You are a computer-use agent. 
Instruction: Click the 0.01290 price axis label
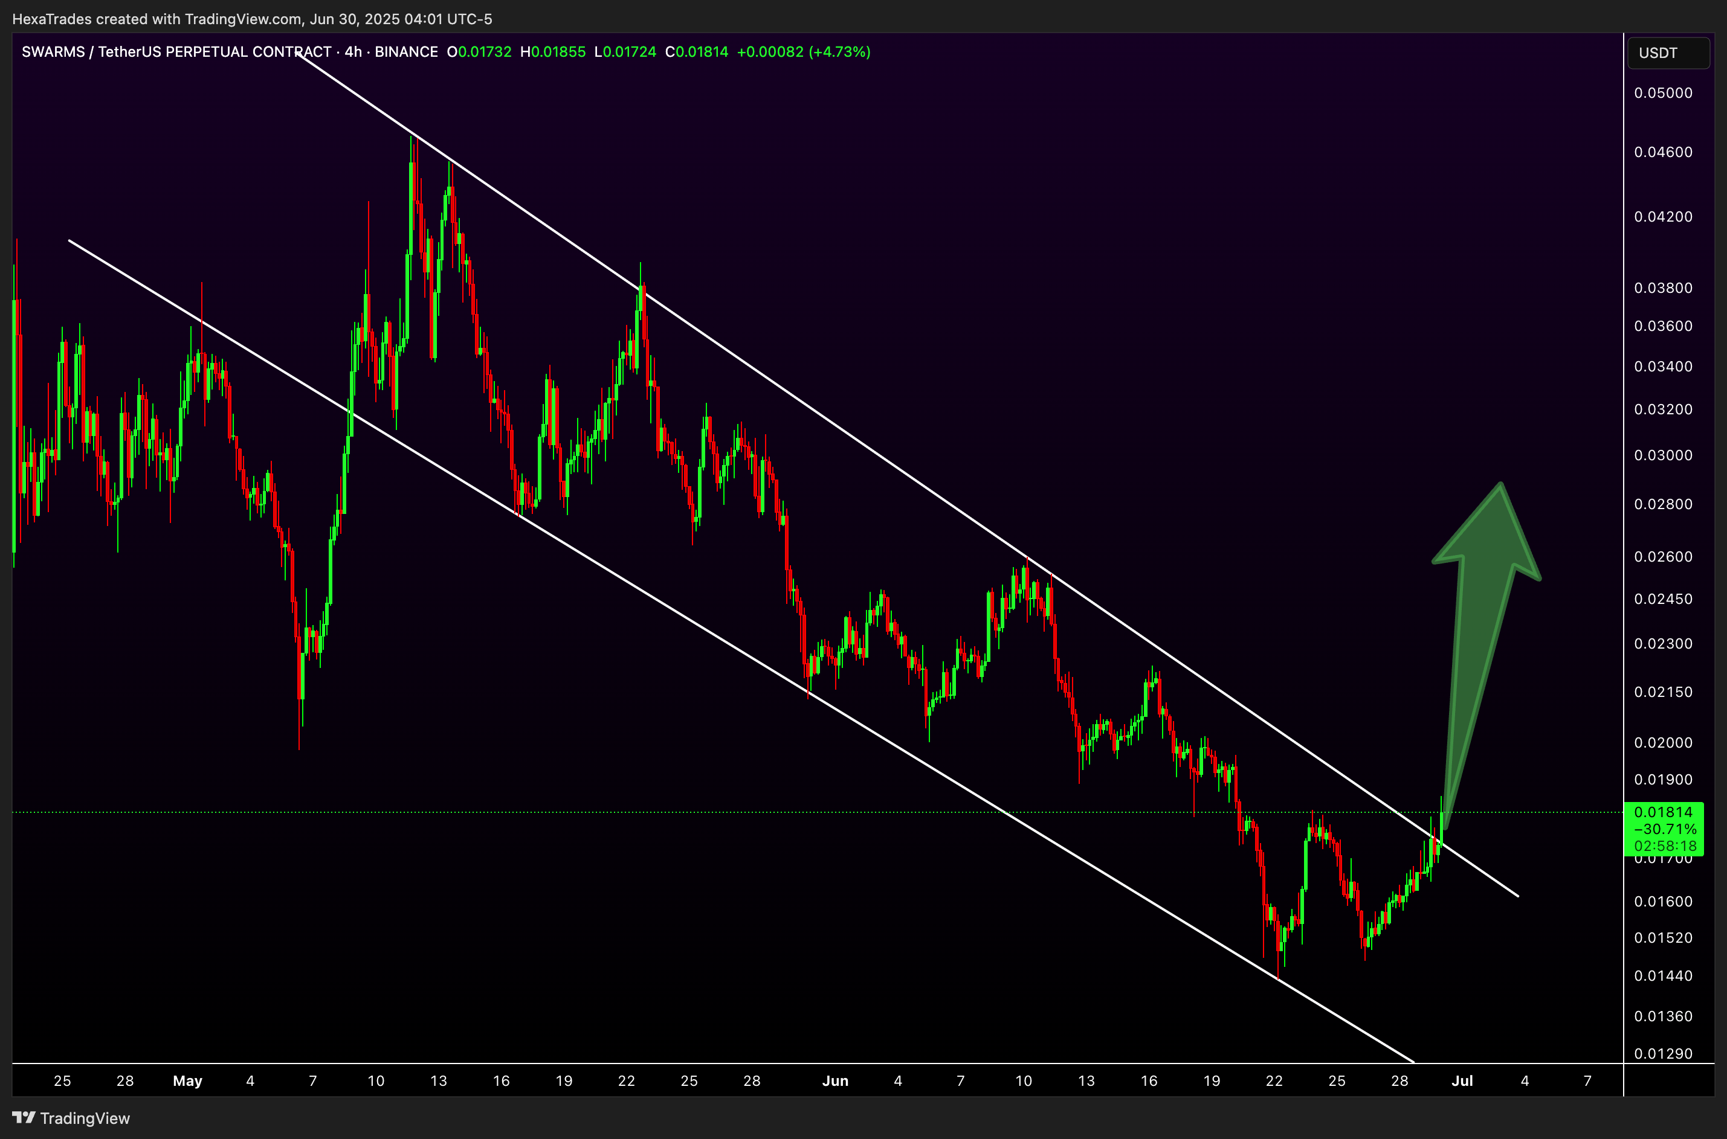(x=1663, y=1053)
